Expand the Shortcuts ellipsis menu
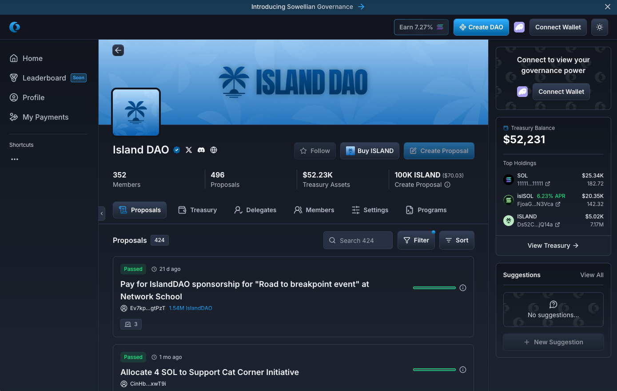 (x=15, y=159)
